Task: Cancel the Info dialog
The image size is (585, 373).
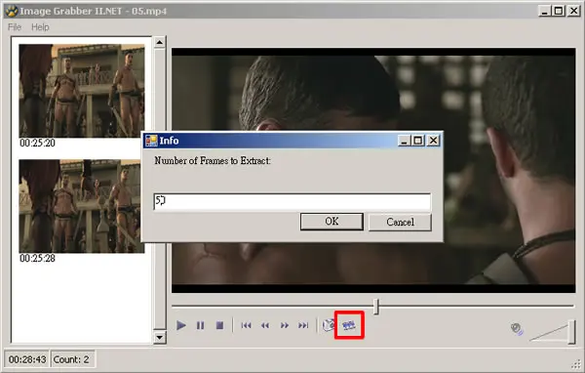Action: [400, 222]
